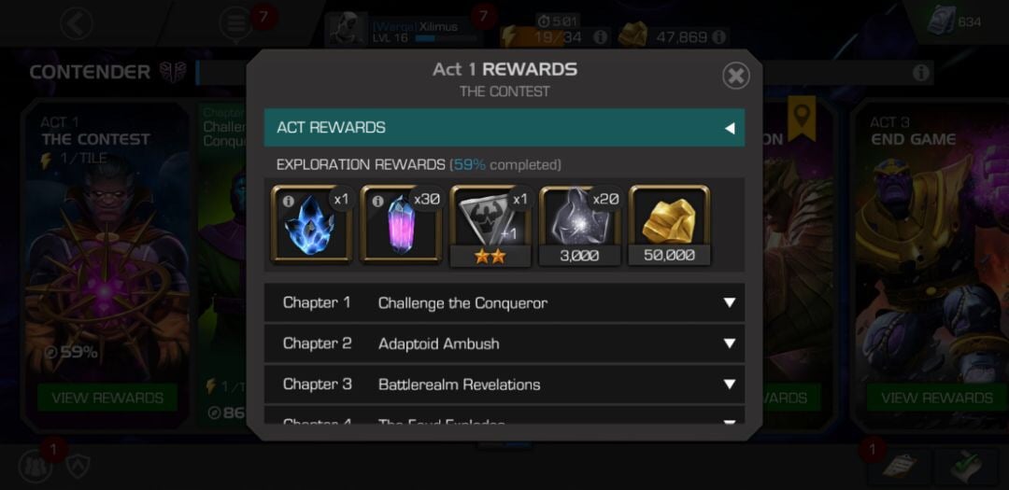Screen dimensions: 1009x490
Task: Open the units counter showing 634
Action: [954, 22]
